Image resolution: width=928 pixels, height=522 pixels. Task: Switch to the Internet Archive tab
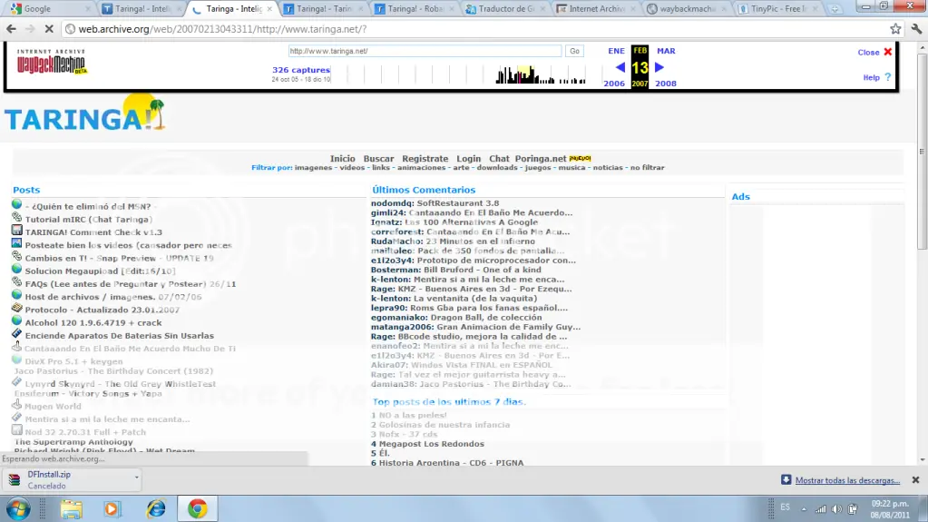pos(596,9)
